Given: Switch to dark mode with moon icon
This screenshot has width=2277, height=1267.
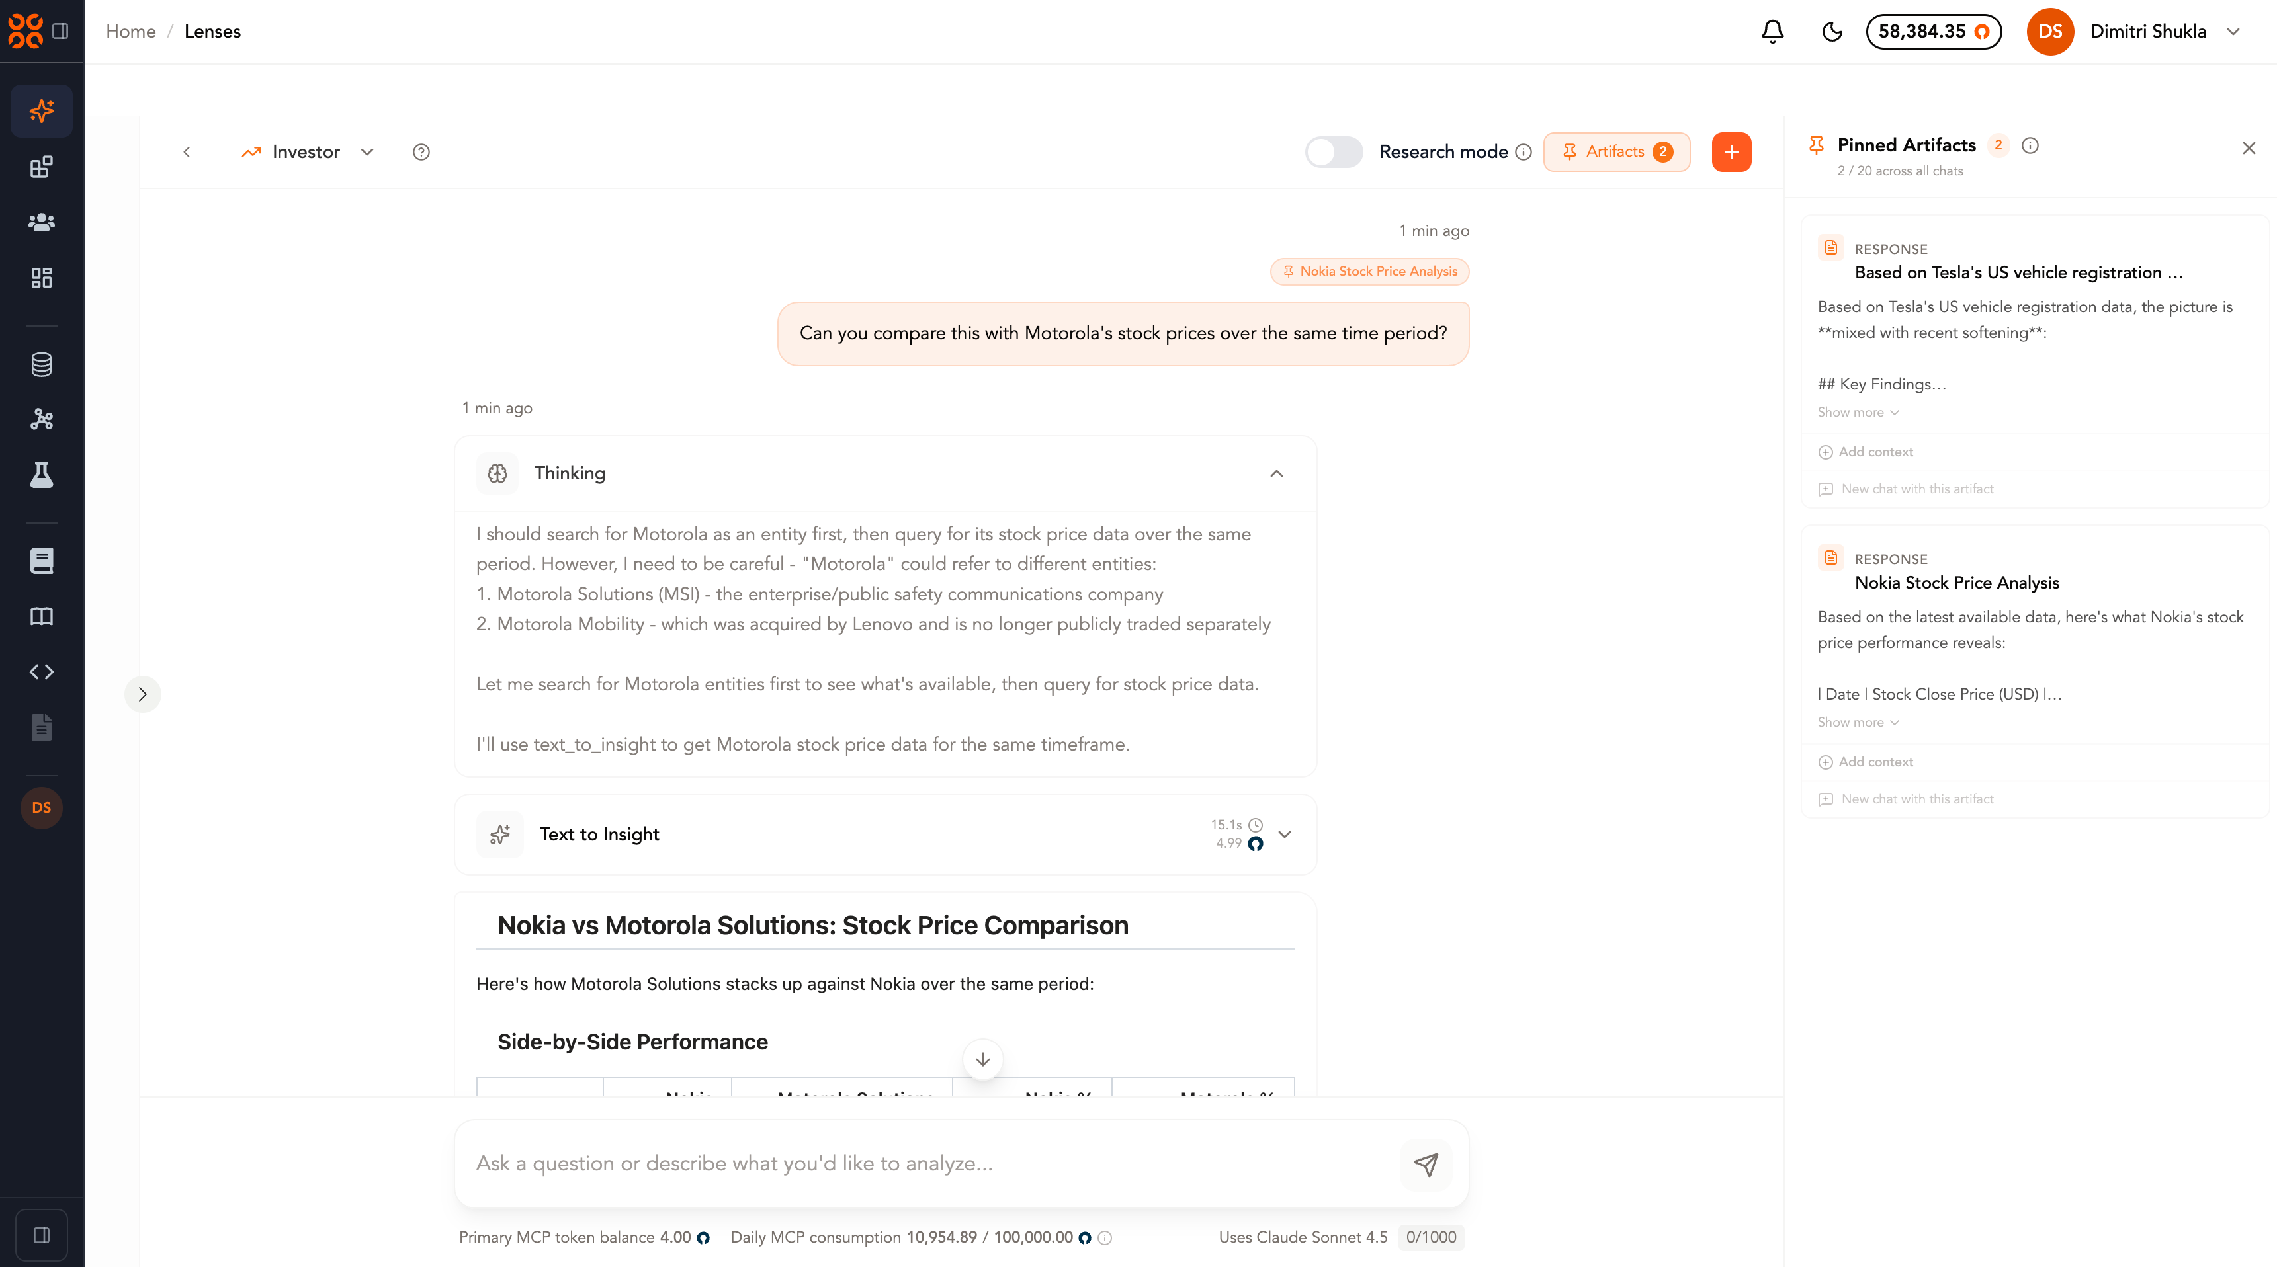Looking at the screenshot, I should coord(1832,32).
